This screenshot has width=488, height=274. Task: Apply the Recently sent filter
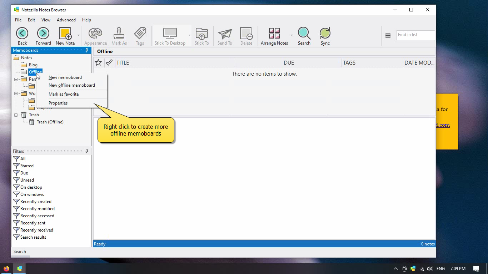[x=33, y=223]
